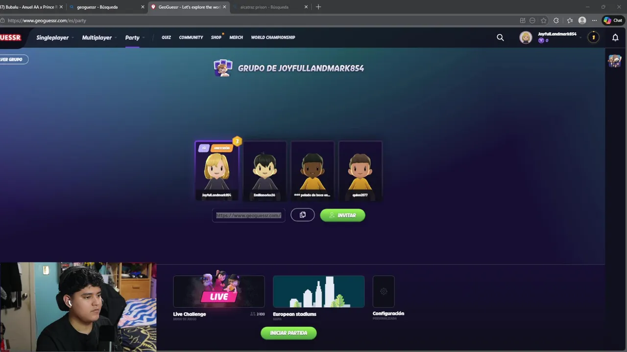Click the address bar apps icon

point(523,21)
